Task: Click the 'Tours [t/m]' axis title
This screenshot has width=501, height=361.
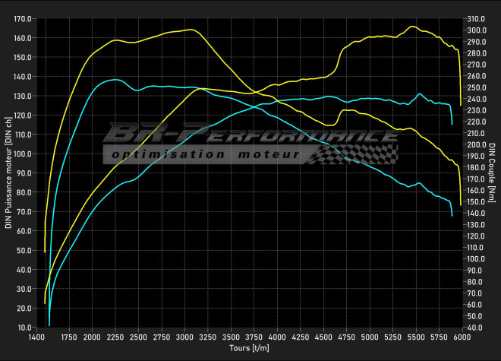Action: point(249,348)
